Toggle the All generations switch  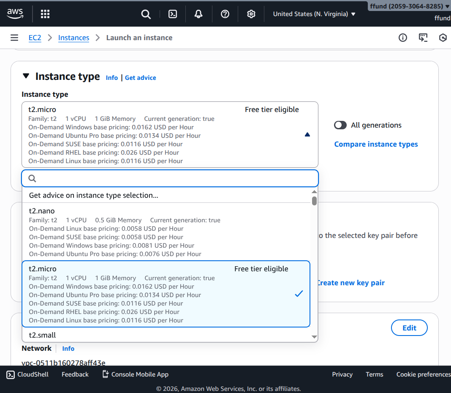coord(340,125)
